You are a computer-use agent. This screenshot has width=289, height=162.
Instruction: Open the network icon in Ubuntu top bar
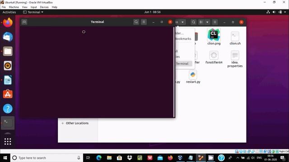point(268,12)
